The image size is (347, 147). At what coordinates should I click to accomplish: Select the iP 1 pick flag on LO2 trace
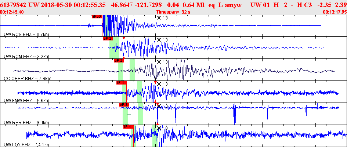tap(129, 127)
